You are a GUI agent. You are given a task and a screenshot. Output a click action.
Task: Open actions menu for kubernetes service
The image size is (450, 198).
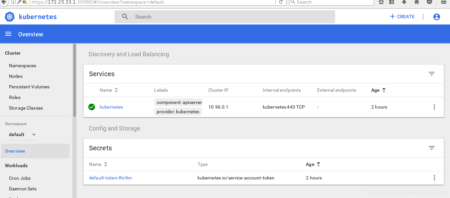(x=434, y=107)
